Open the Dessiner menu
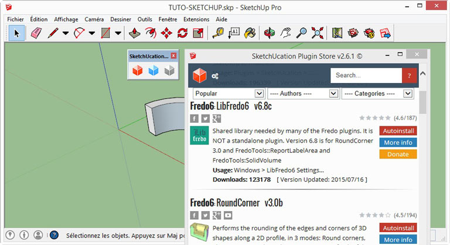Viewport: 450px width, 245px height. 121,19
